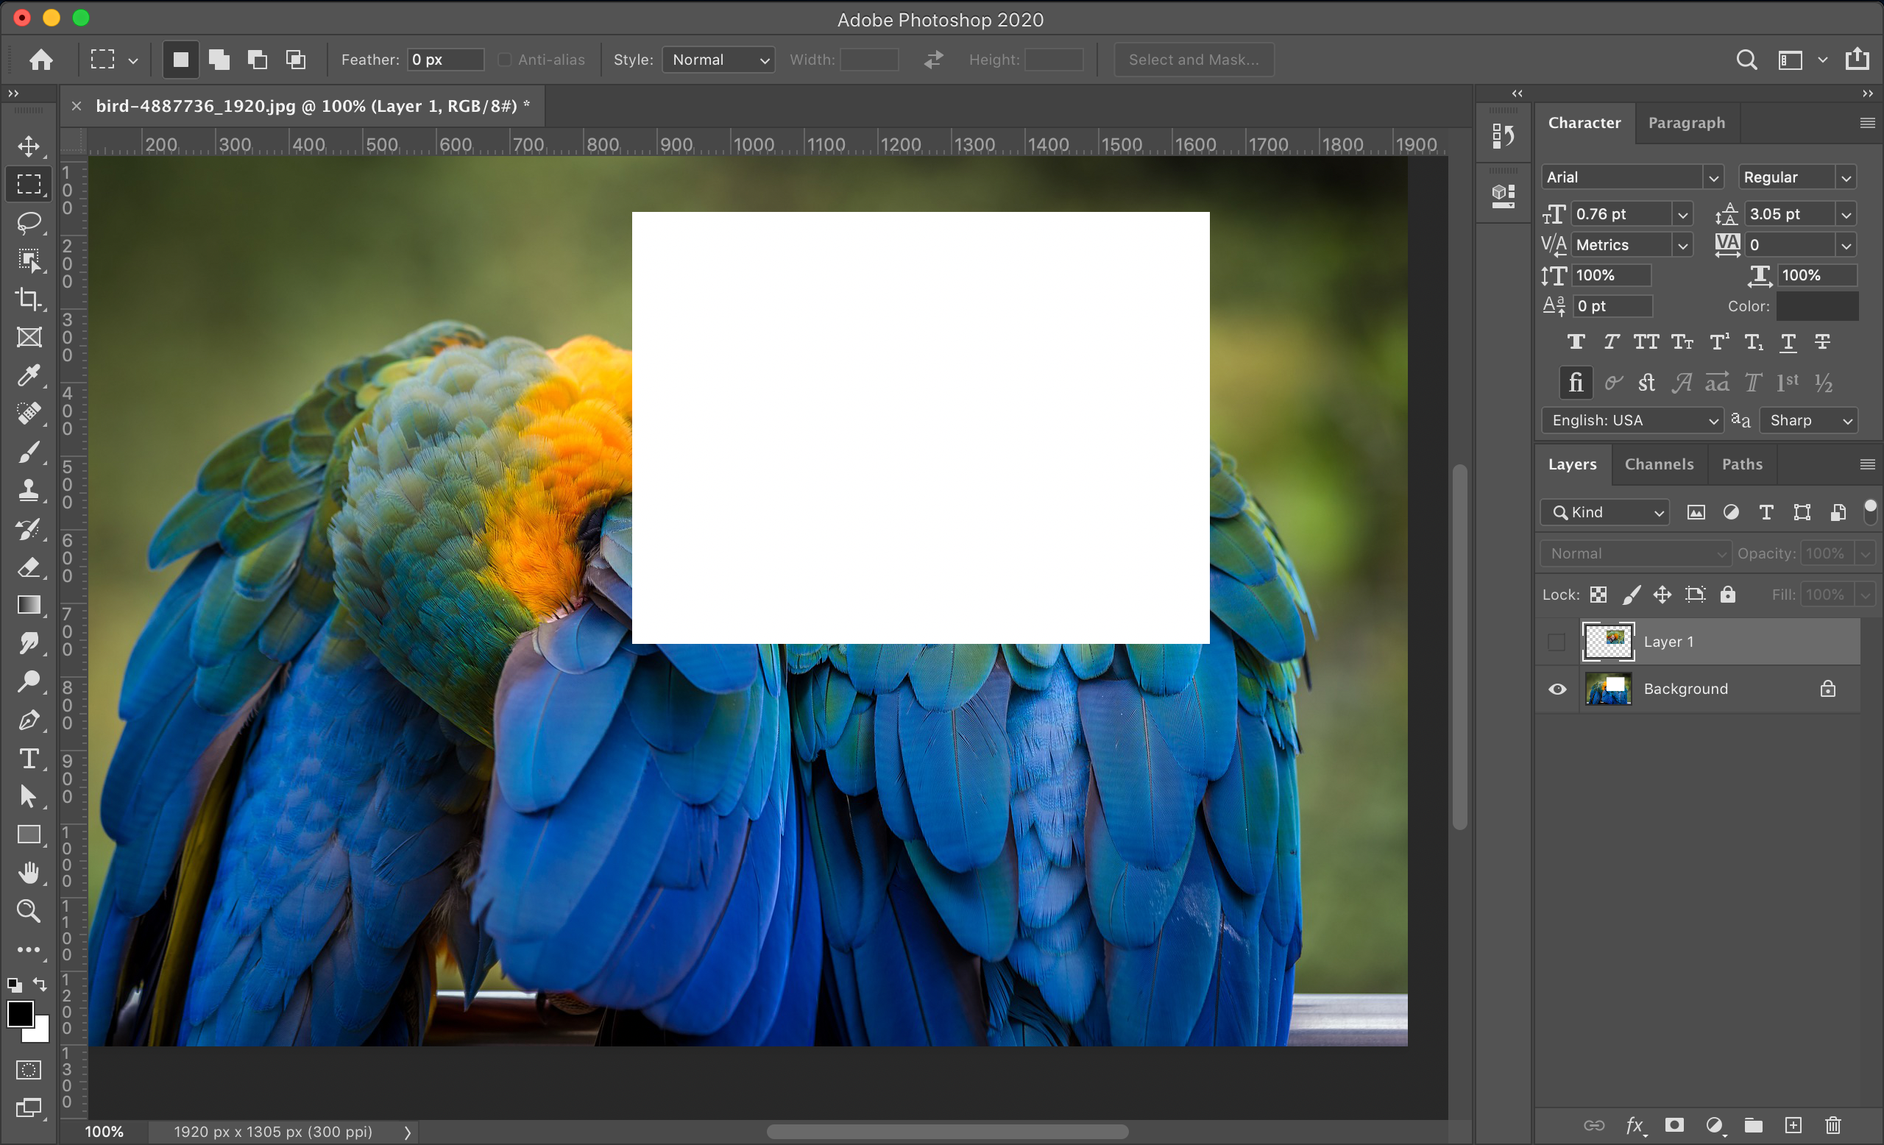The width and height of the screenshot is (1884, 1145).
Task: Hide the Background layer eye icon
Action: (1557, 689)
